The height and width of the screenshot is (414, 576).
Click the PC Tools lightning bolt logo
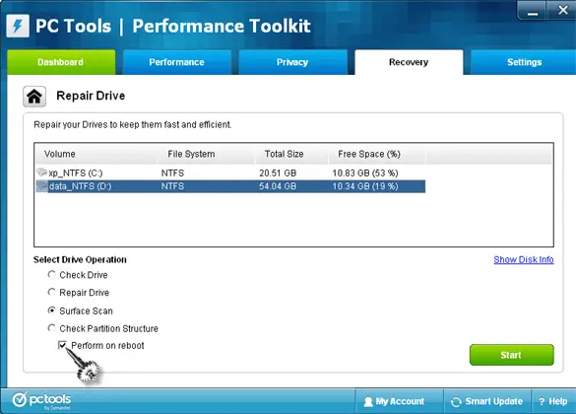18,26
